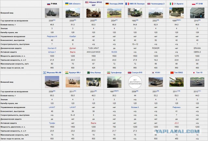
Task: Open the Абрамс M1A2 SEP header link
Action: 95,4
